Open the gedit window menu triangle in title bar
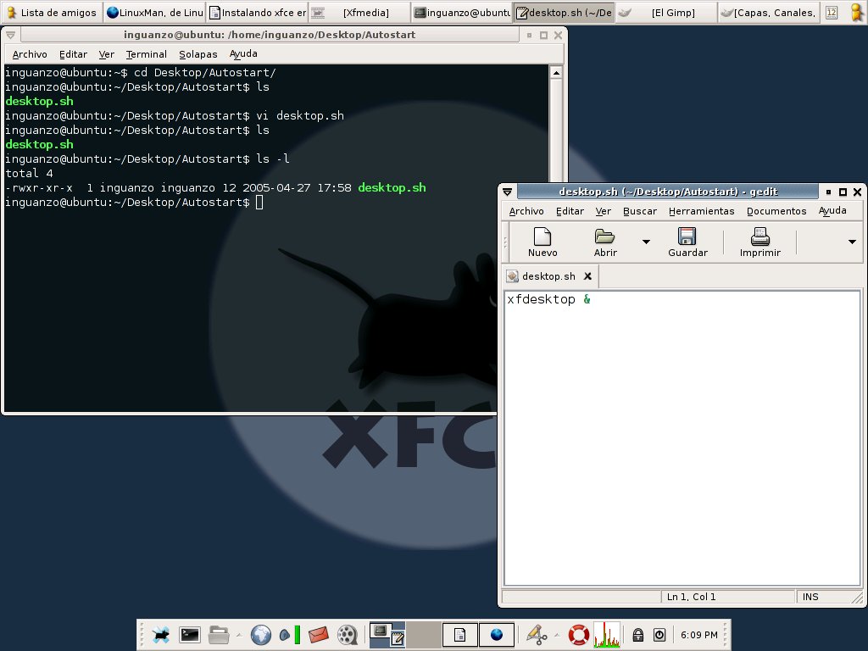868x651 pixels. coord(507,192)
